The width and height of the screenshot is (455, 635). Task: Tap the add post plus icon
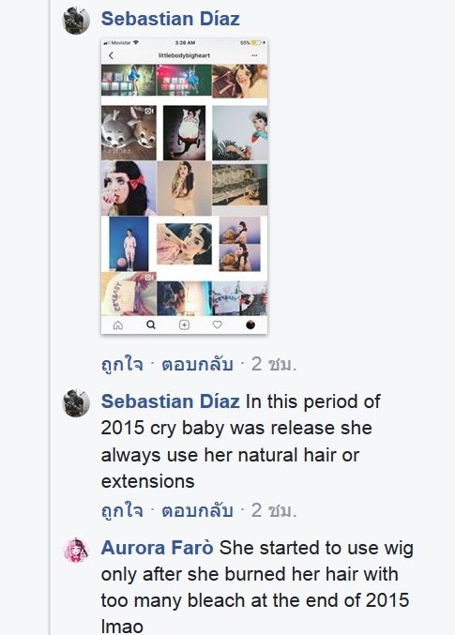point(185,325)
